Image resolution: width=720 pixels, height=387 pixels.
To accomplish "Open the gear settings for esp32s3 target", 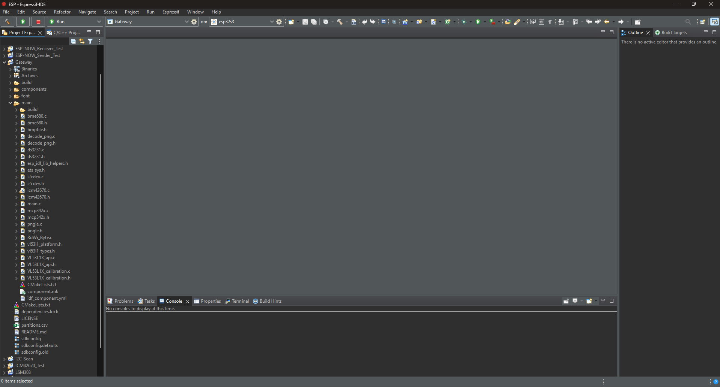I will [x=279, y=22].
